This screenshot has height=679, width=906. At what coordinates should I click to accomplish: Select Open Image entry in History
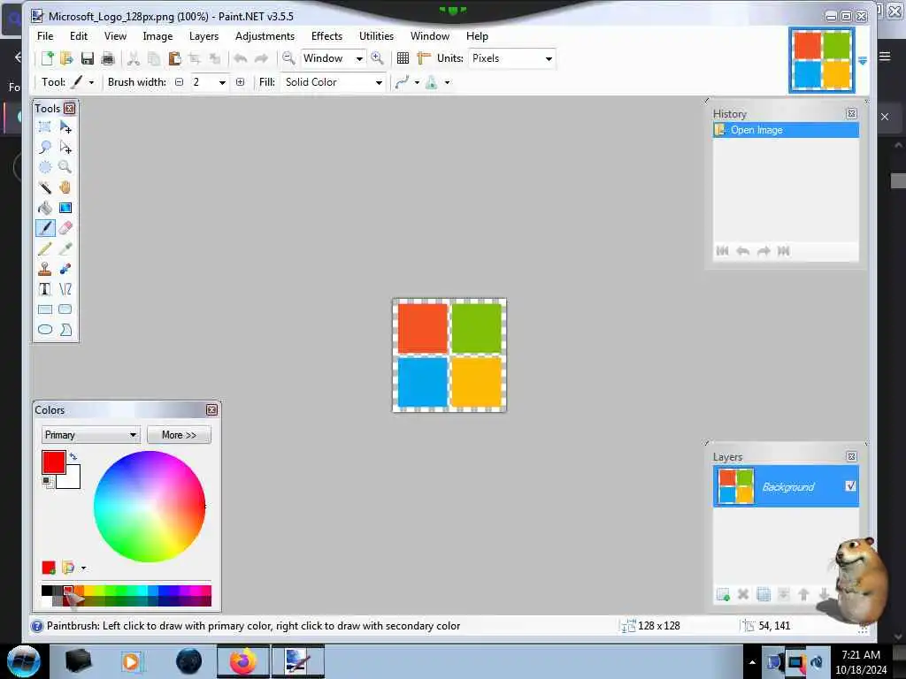coord(786,130)
